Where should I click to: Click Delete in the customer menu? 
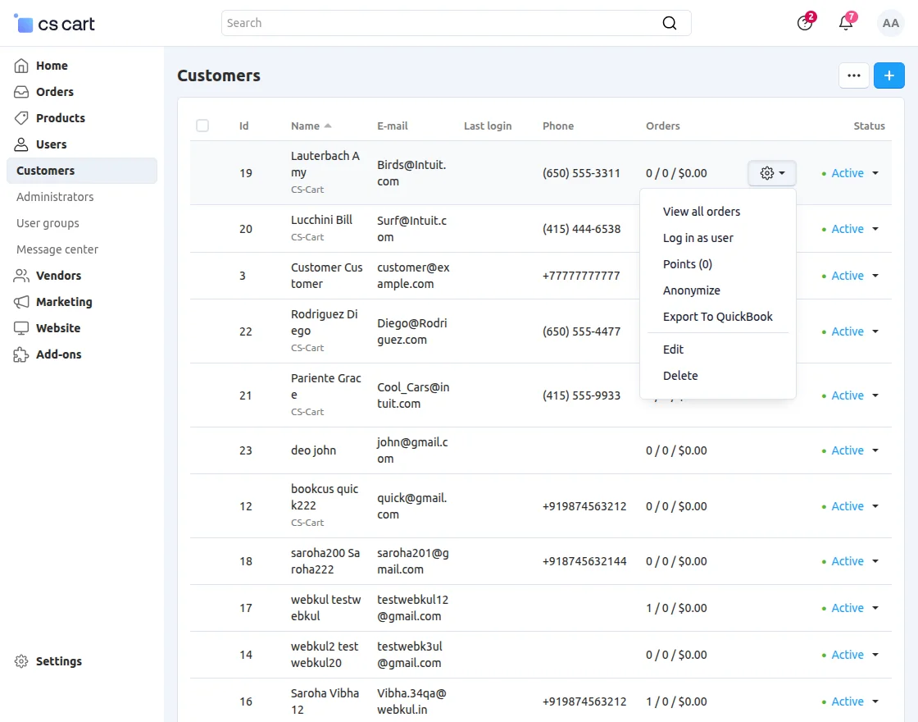point(680,376)
